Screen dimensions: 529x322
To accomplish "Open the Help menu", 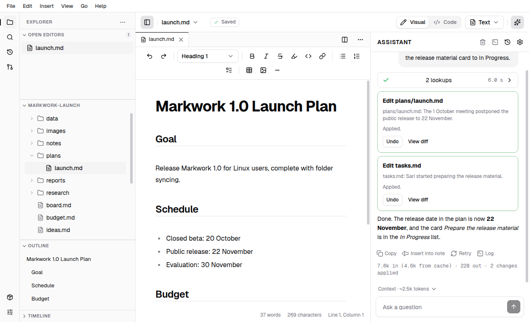I will [x=100, y=6].
